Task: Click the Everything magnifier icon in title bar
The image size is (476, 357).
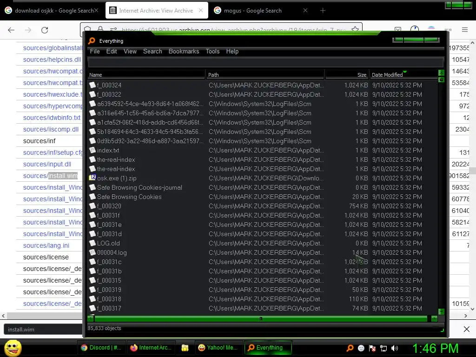Action: click(x=92, y=41)
